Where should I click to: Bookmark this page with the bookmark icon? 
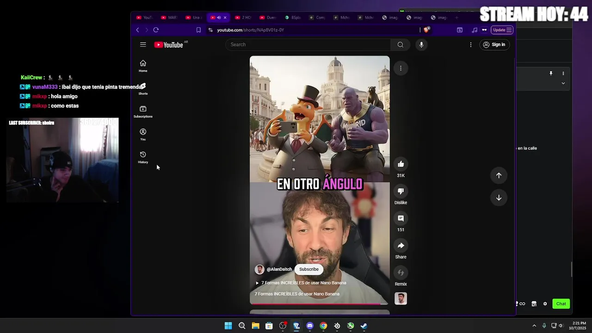click(x=198, y=30)
